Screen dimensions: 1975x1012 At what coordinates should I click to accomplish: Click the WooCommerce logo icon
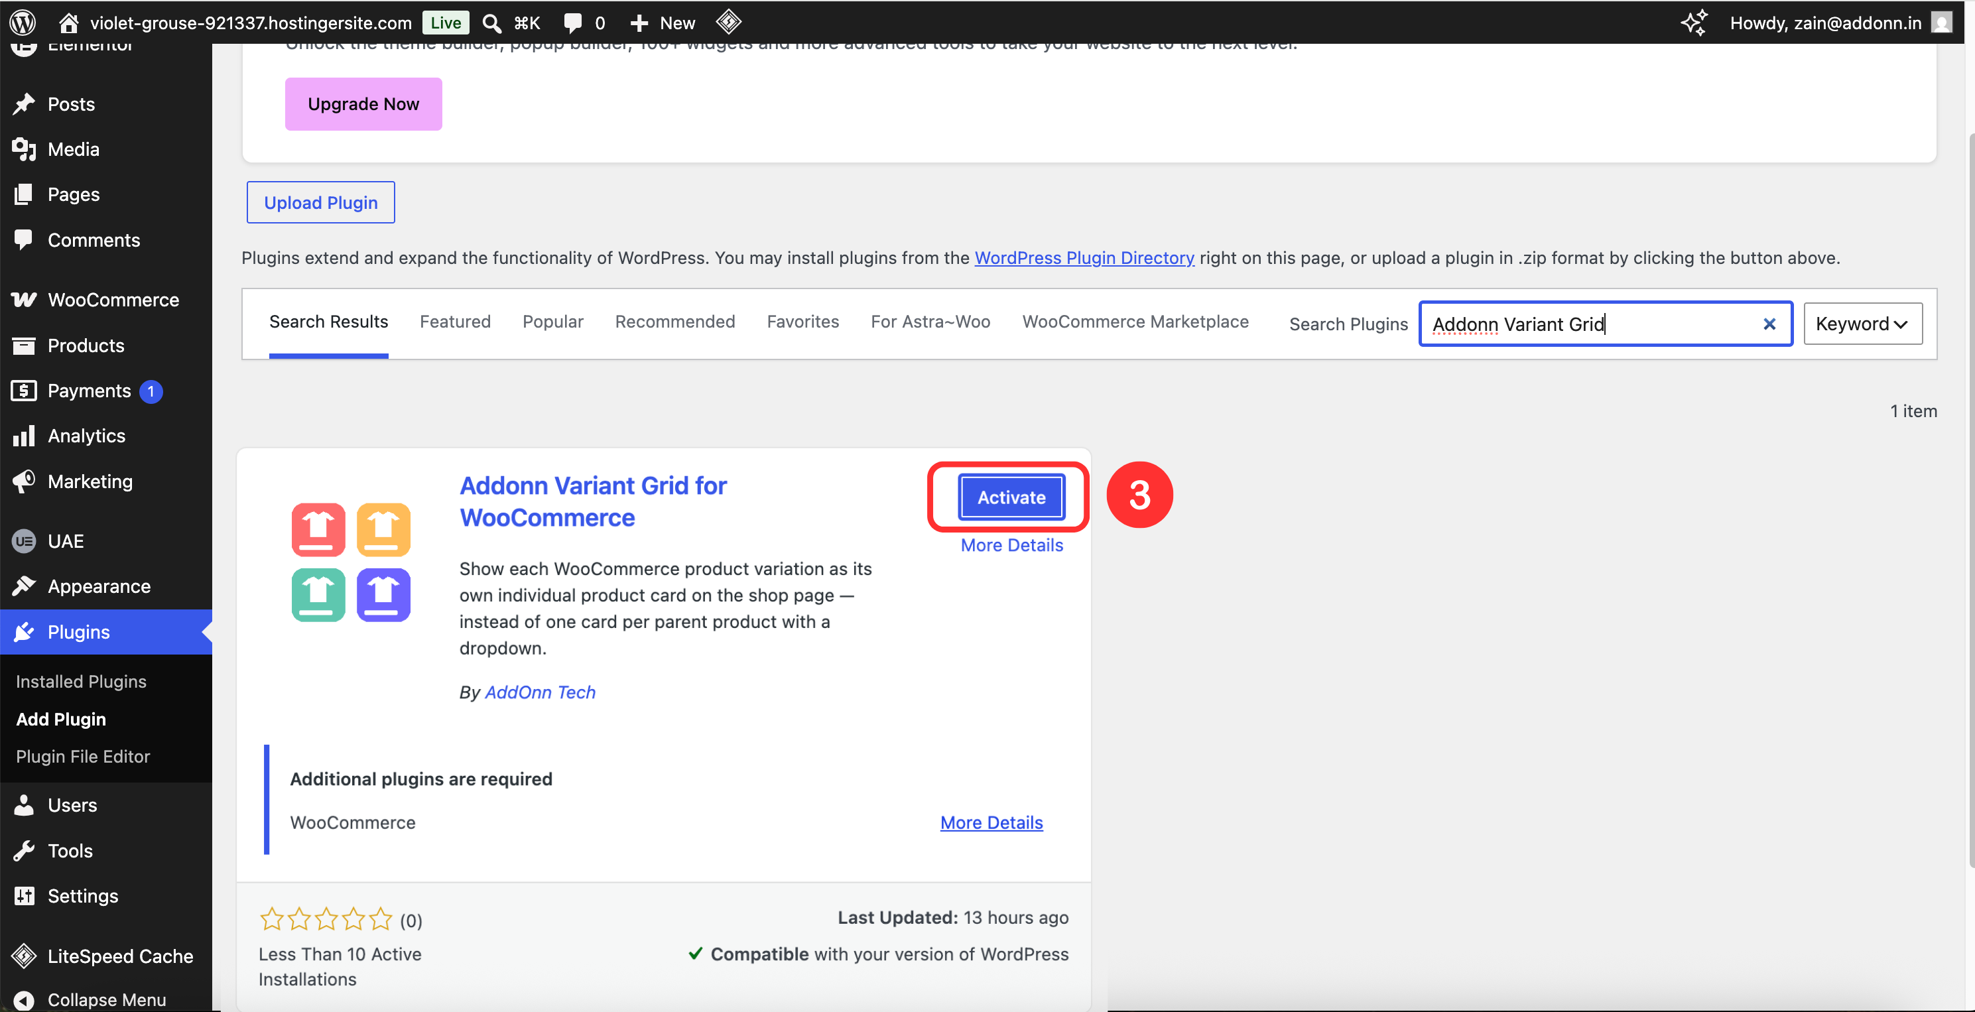click(x=24, y=300)
